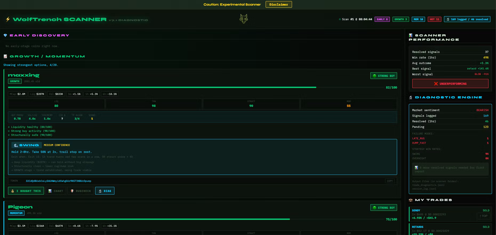Run Rugcheck on maxxing token

81,191
